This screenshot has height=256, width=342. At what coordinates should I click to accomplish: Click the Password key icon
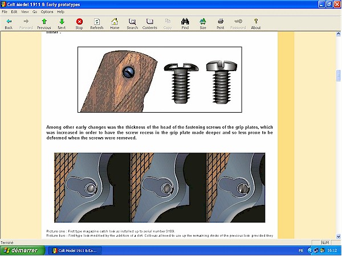(x=238, y=22)
